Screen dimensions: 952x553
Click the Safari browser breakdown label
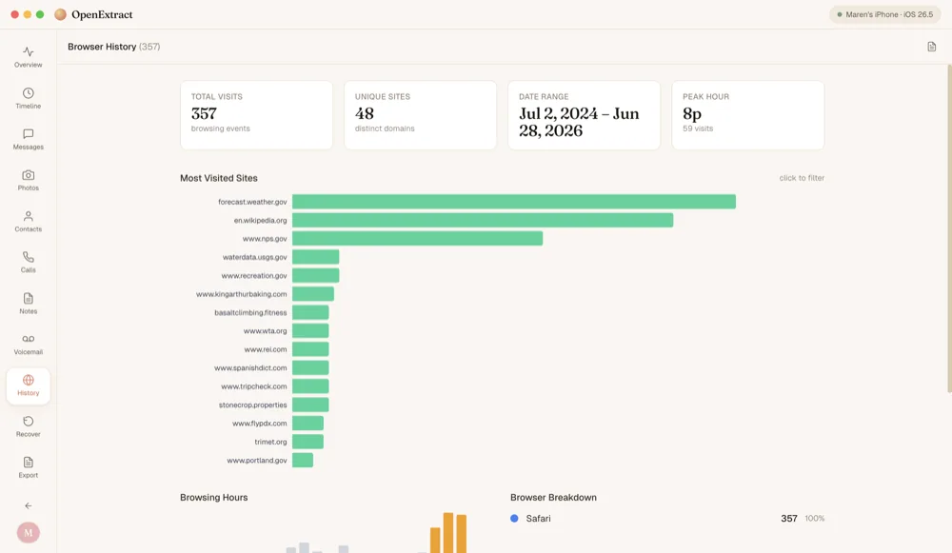[538, 519]
